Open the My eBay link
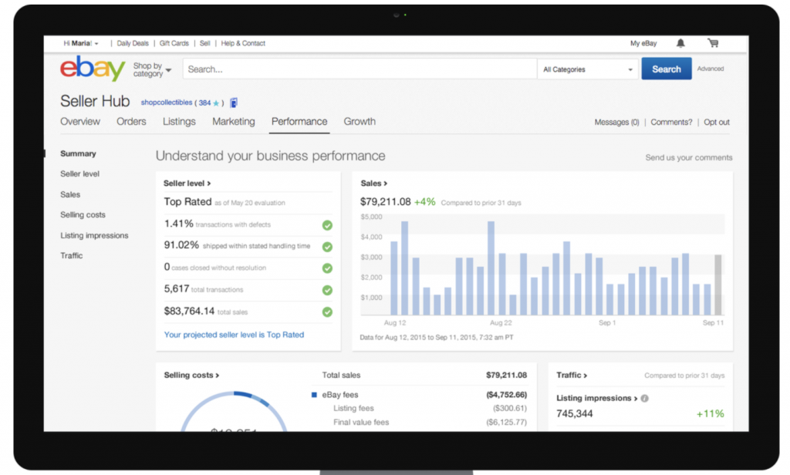The height and width of the screenshot is (475, 790). pyautogui.click(x=643, y=43)
